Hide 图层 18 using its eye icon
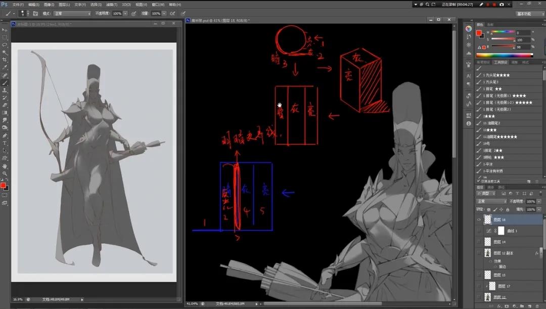The width and height of the screenshot is (546, 309). coord(479,219)
